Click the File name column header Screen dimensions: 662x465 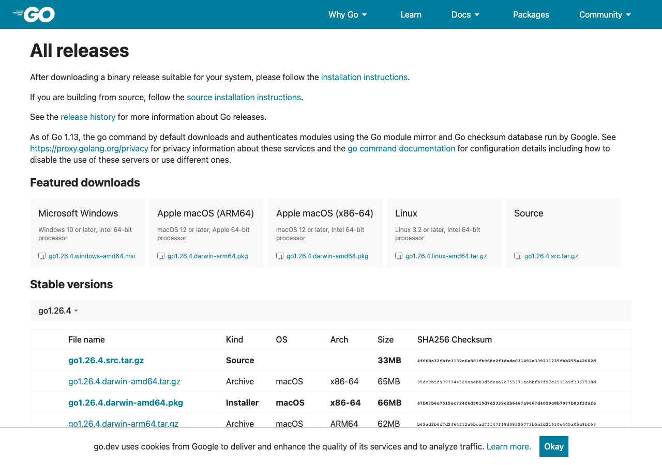click(86, 339)
